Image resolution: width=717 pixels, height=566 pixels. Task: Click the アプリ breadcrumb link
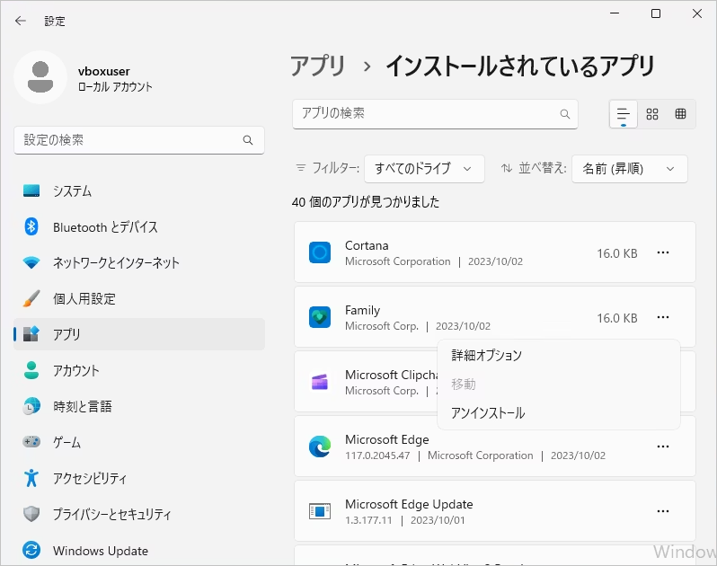pos(318,66)
